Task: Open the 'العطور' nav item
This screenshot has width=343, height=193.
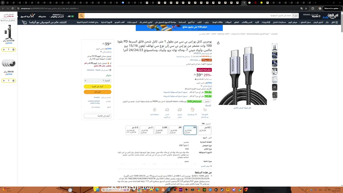Action: [x=236, y=22]
